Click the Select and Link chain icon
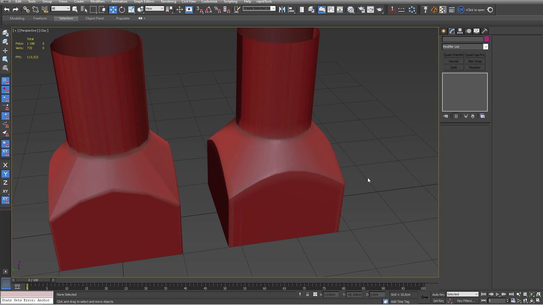Screen dimensions: 543x305 (26, 10)
